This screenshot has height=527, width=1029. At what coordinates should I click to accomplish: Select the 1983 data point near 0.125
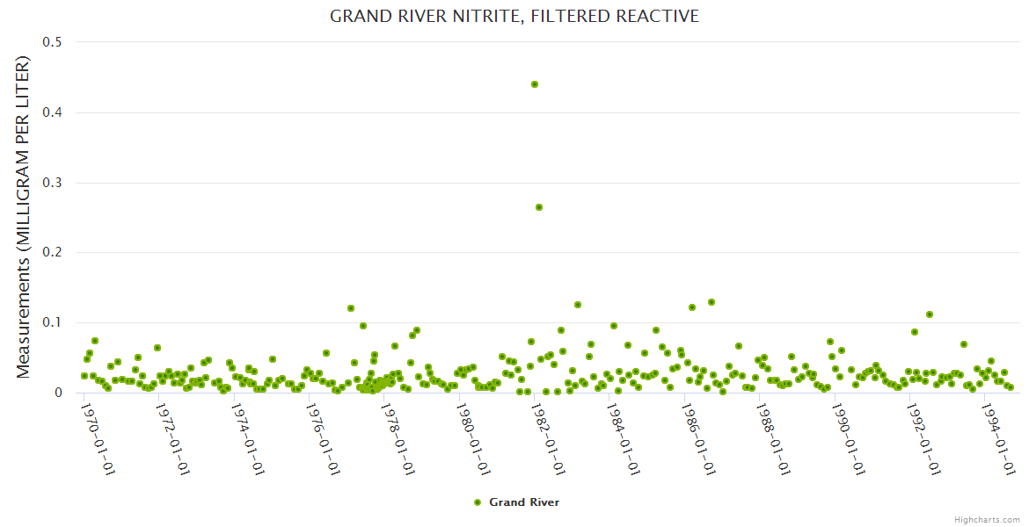click(x=578, y=305)
